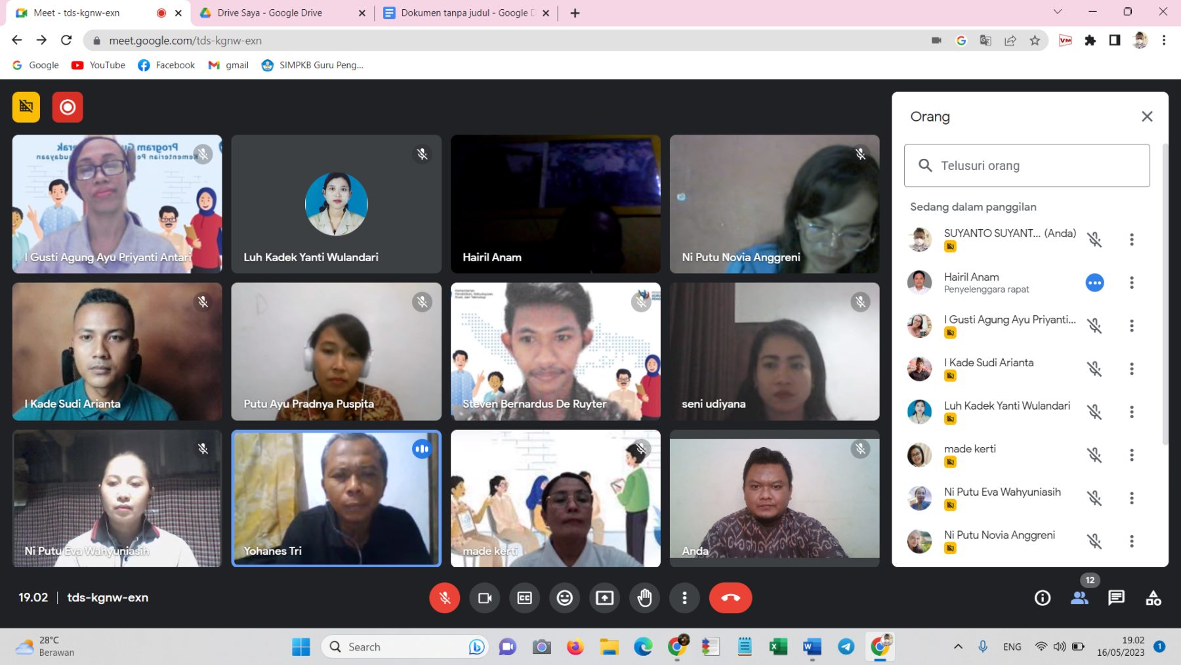Toggle the microphone mute button
Viewport: 1181px width, 665px height.
pos(444,597)
